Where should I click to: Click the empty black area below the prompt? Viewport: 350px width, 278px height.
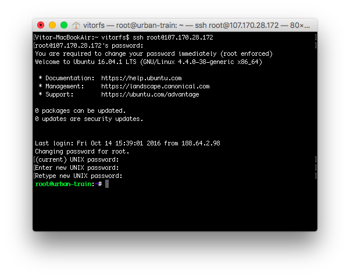tap(175, 210)
